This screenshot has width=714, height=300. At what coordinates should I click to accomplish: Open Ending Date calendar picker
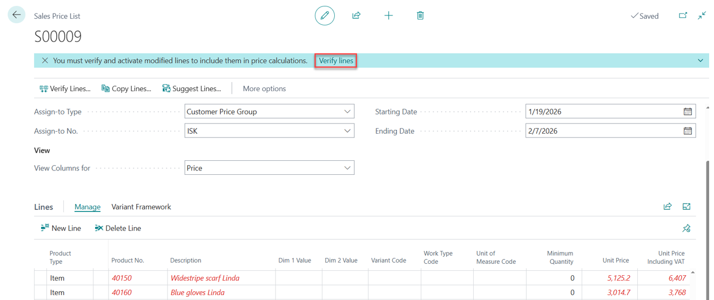[688, 131]
